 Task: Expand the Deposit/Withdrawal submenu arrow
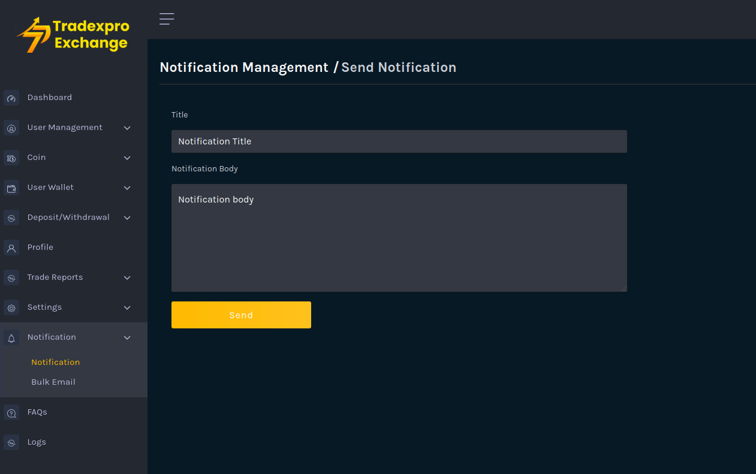pyautogui.click(x=127, y=218)
